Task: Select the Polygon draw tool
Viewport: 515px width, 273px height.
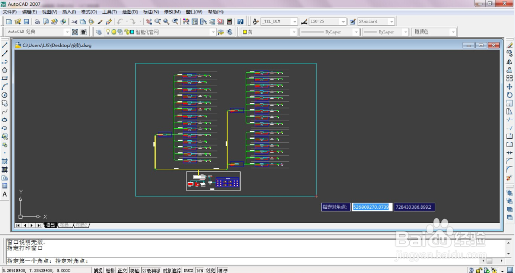Action: (x=5, y=70)
